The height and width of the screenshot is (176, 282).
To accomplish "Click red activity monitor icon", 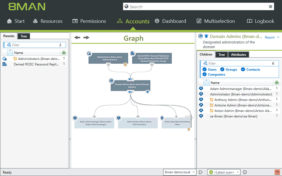I will (x=277, y=172).
